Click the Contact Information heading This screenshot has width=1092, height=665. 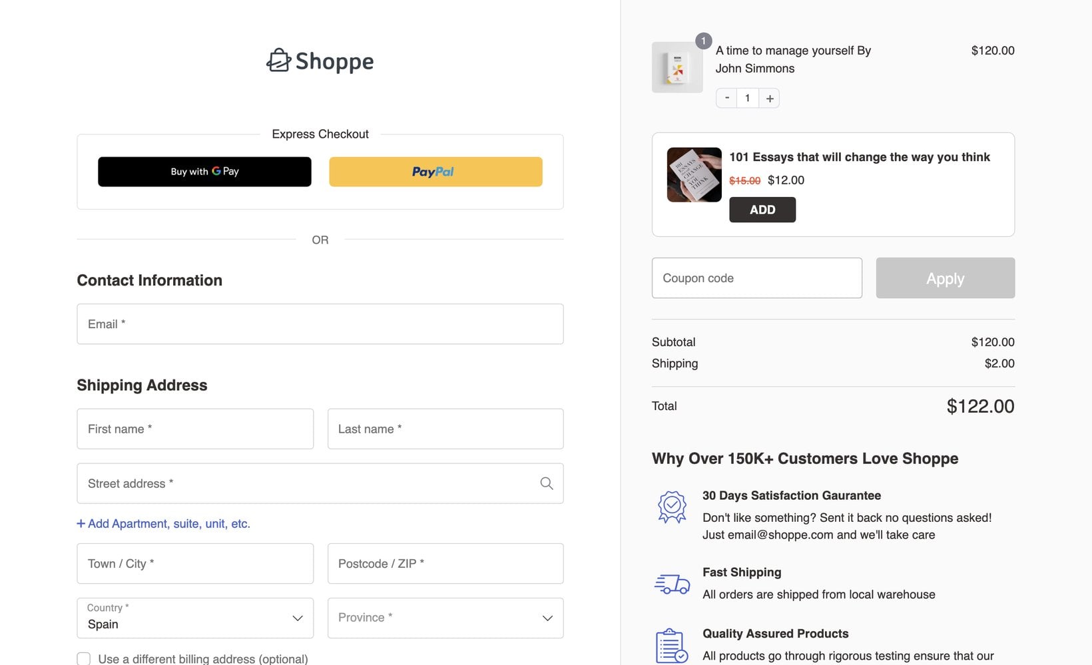(x=150, y=280)
